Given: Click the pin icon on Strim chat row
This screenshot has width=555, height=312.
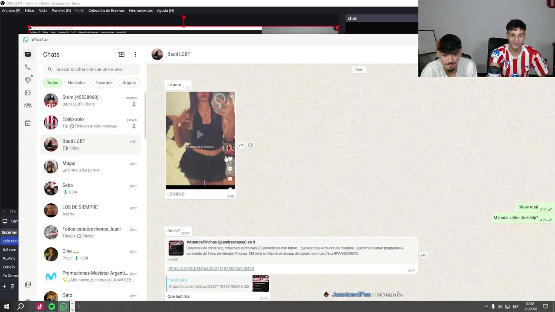Looking at the screenshot, I should click(134, 104).
